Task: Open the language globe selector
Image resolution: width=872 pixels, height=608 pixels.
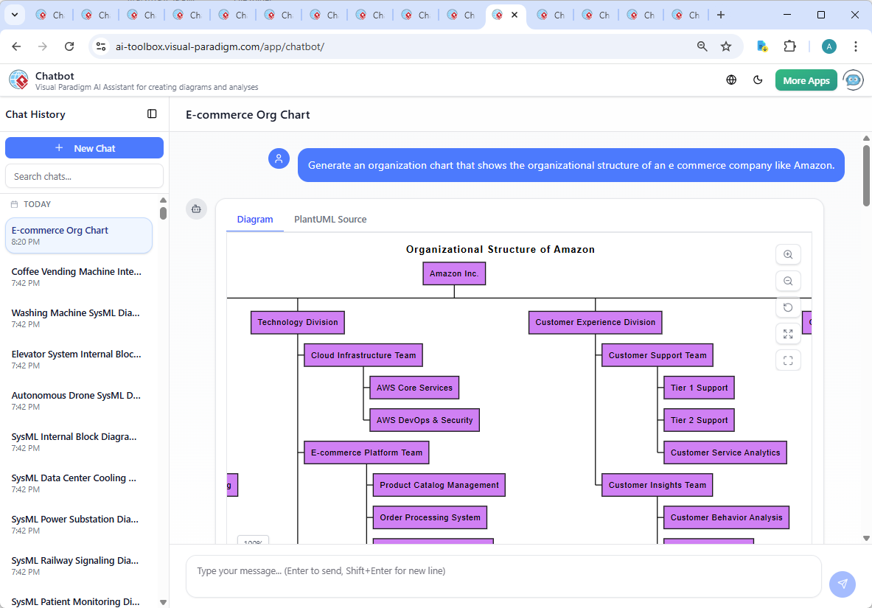Action: tap(731, 80)
